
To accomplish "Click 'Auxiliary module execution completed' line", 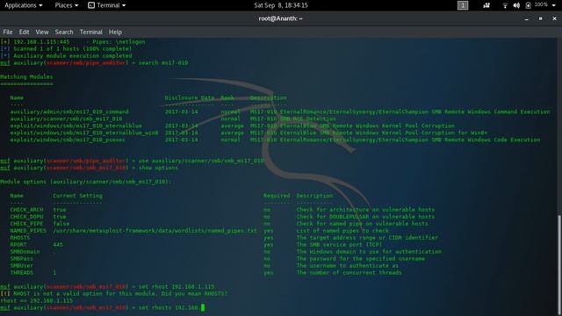I will [66, 56].
